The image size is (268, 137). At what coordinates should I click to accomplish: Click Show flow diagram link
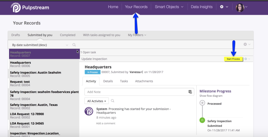[211, 96]
